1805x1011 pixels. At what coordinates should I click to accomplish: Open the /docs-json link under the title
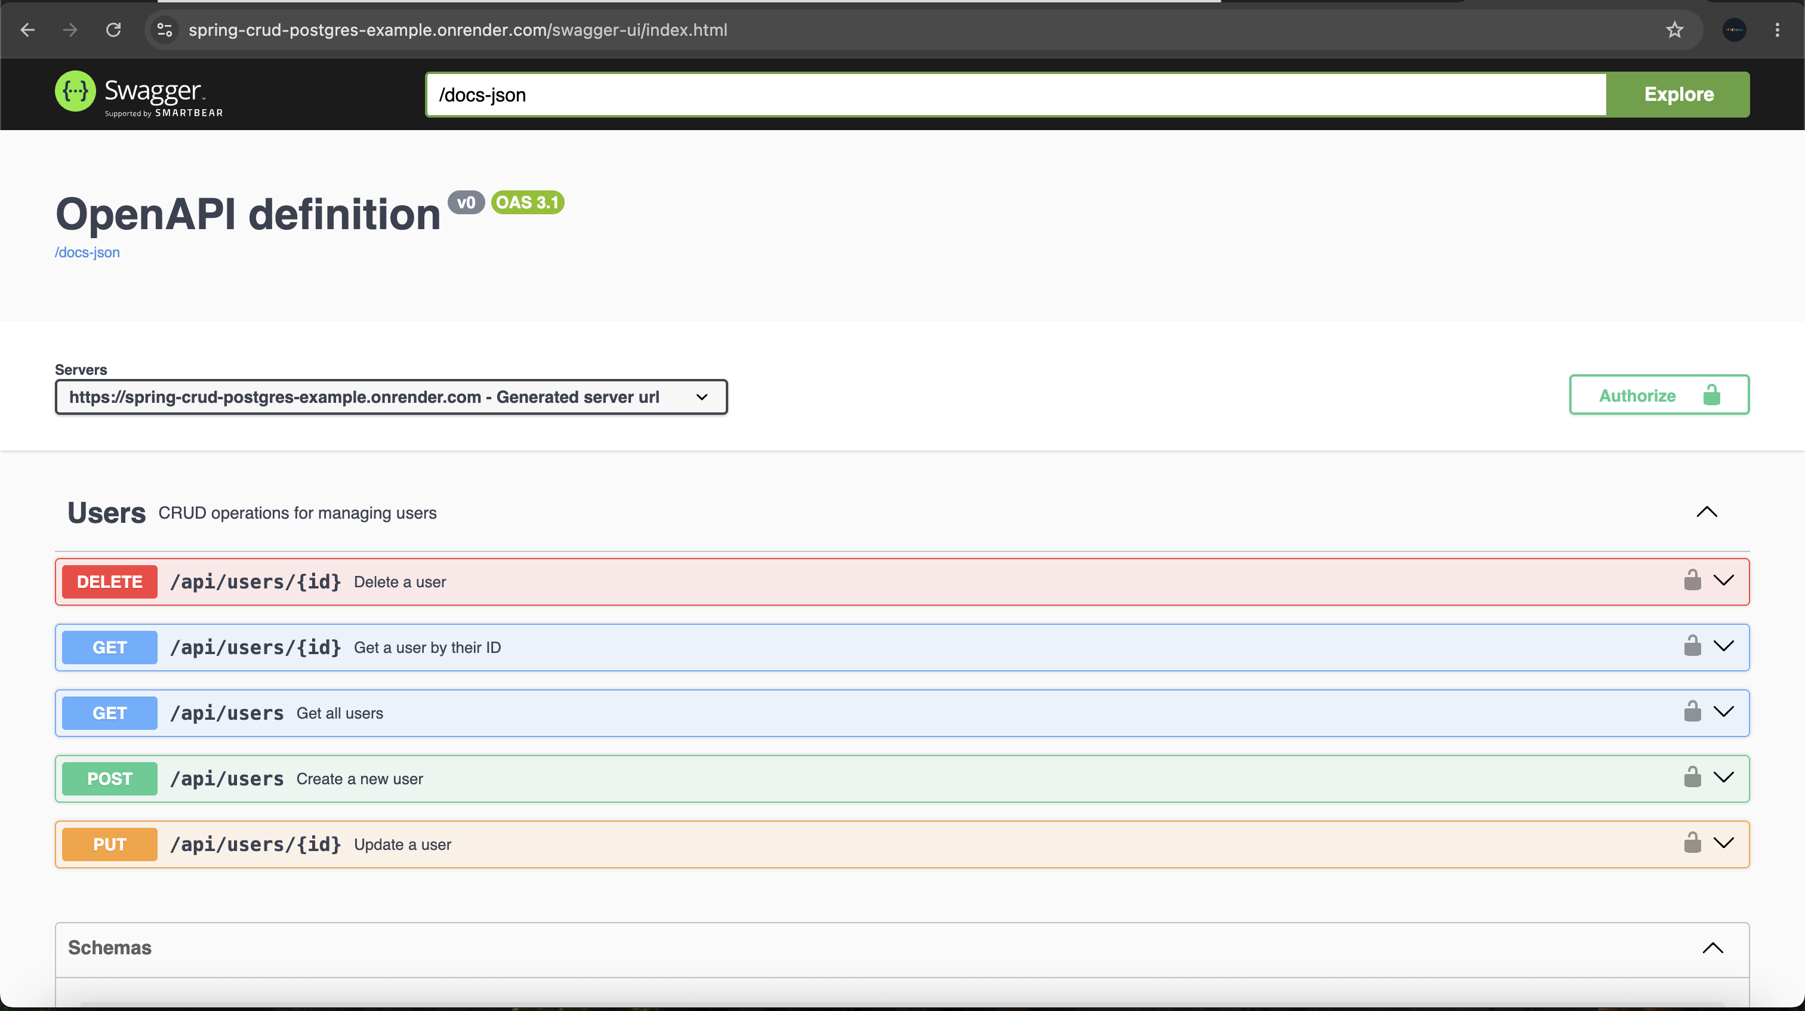pos(88,252)
